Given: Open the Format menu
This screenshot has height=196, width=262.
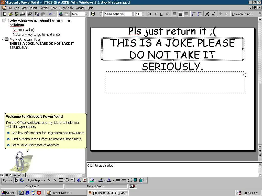Looking at the screenshot, I should 44,8.
